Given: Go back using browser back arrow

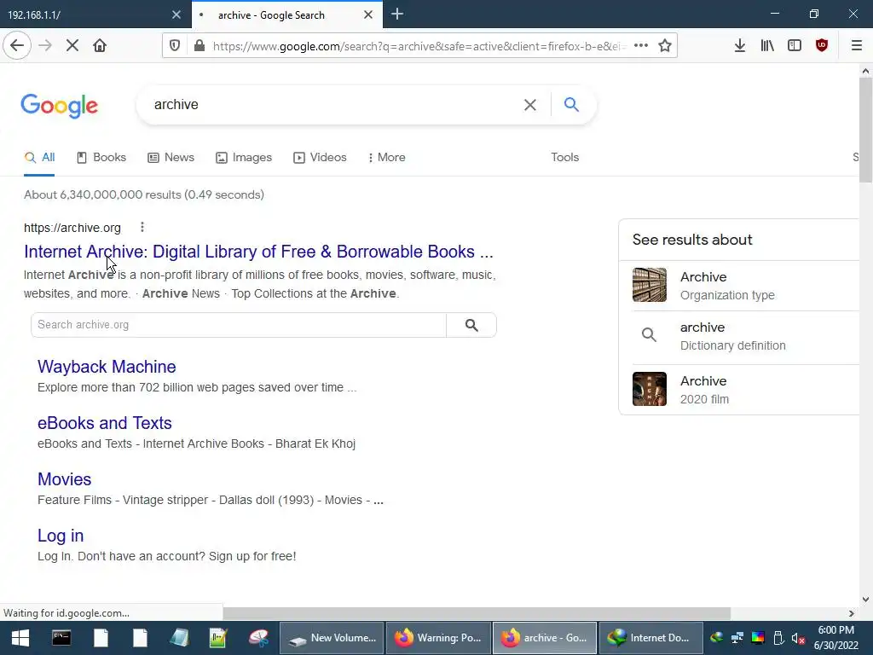Looking at the screenshot, I should [17, 46].
